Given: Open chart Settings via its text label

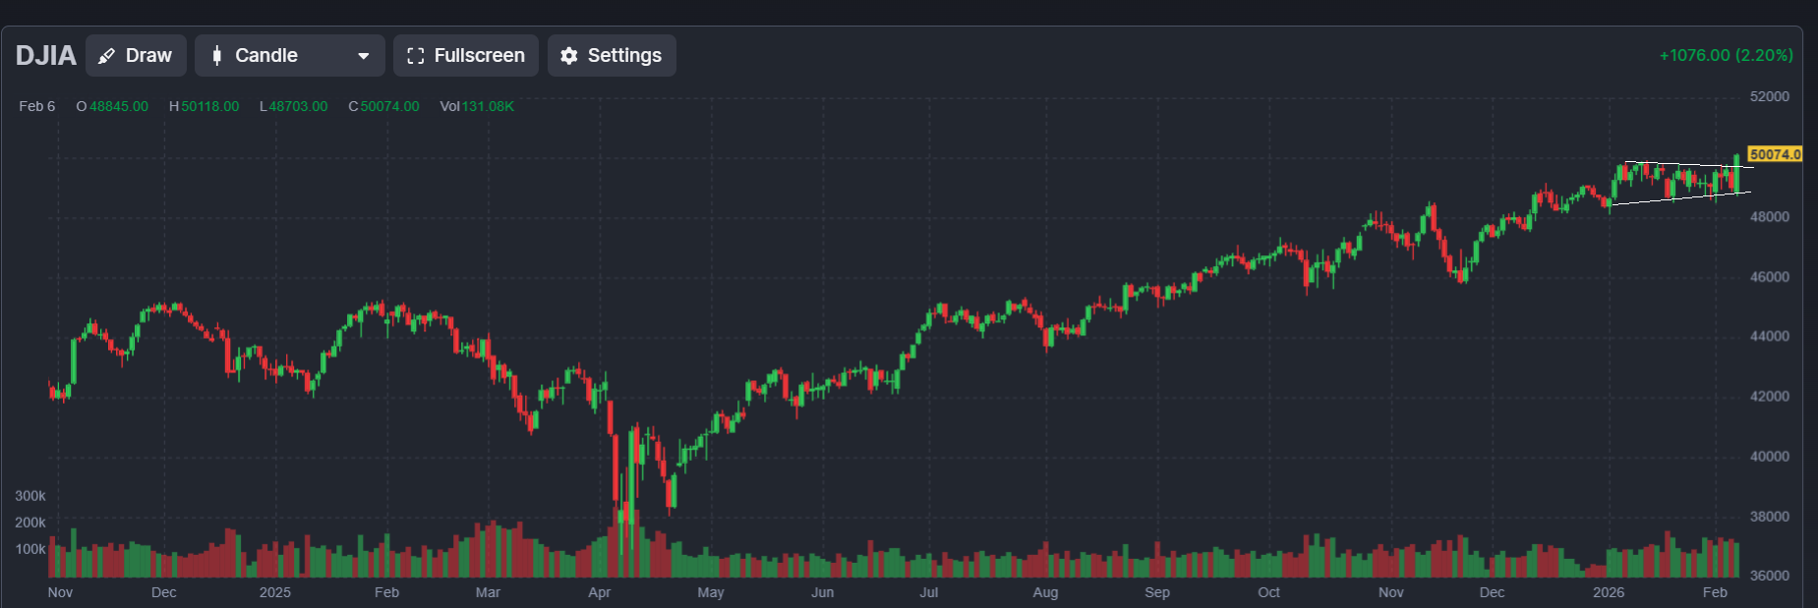Looking at the screenshot, I should point(624,56).
